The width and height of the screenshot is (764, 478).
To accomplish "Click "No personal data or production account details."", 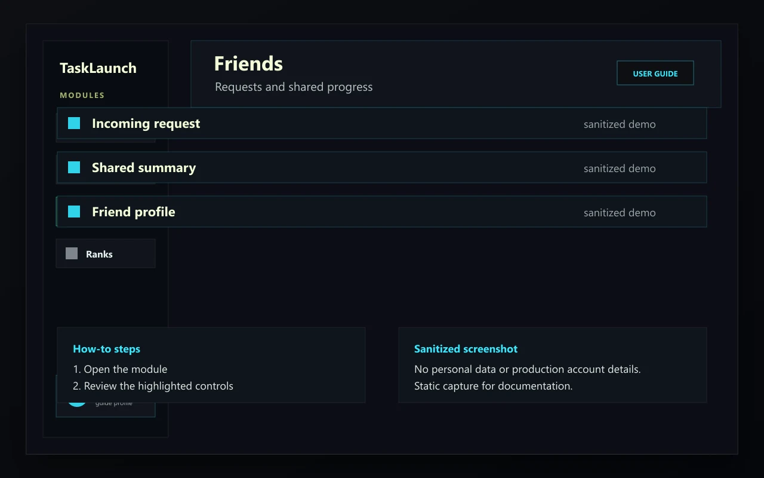I will (527, 369).
